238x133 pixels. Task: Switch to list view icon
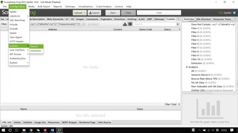[130, 24]
